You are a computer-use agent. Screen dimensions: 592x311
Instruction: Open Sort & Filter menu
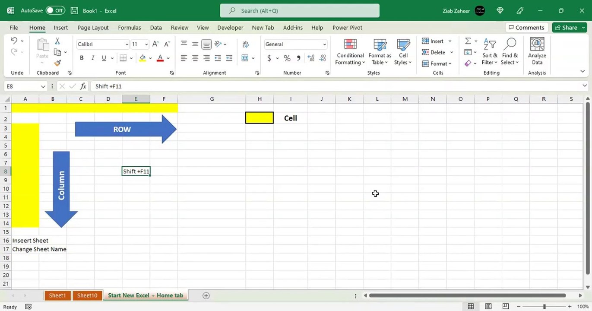pyautogui.click(x=490, y=52)
